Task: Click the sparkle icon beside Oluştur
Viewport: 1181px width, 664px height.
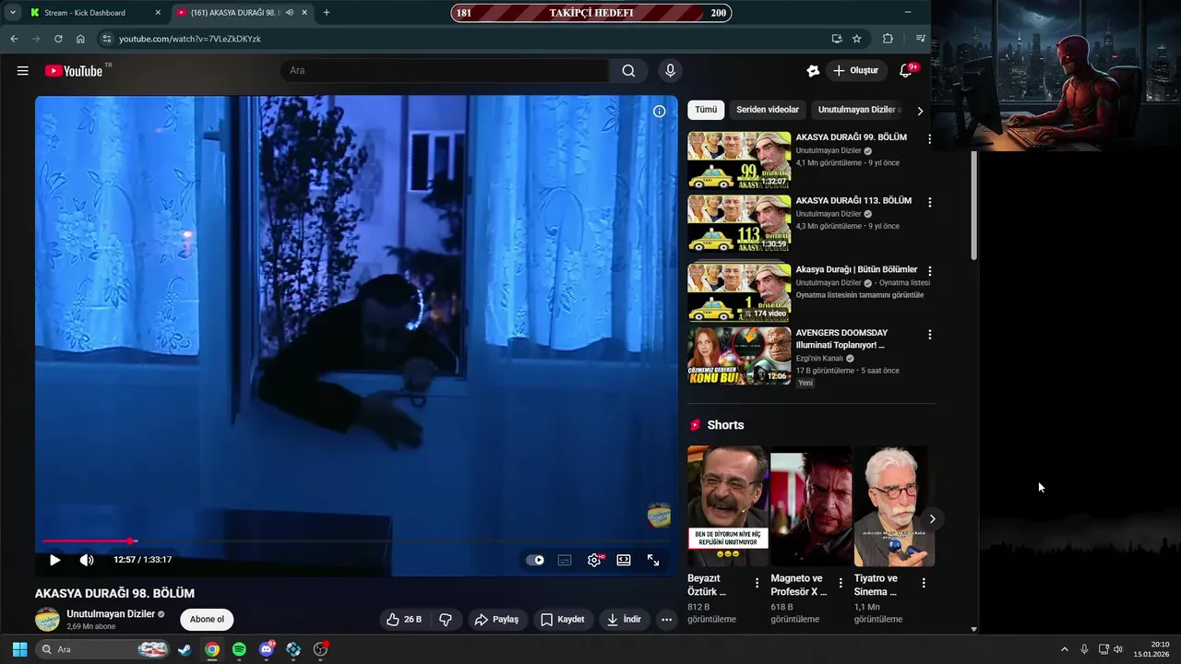Action: [x=813, y=71]
